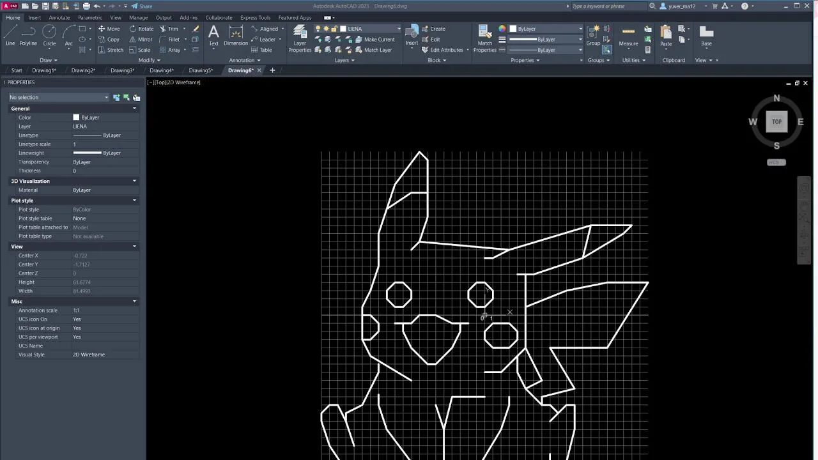The width and height of the screenshot is (818, 460).
Task: Click the Insert block tool
Action: (412, 35)
